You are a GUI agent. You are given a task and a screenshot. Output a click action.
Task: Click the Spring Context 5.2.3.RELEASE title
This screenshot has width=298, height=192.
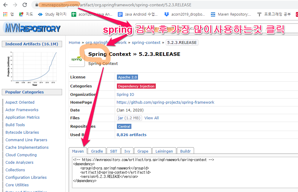point(134,54)
